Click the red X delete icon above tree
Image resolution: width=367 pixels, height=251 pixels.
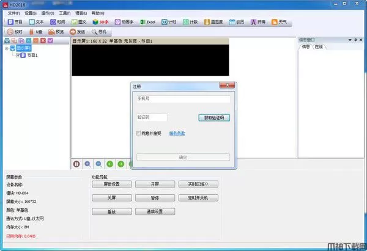[43, 41]
